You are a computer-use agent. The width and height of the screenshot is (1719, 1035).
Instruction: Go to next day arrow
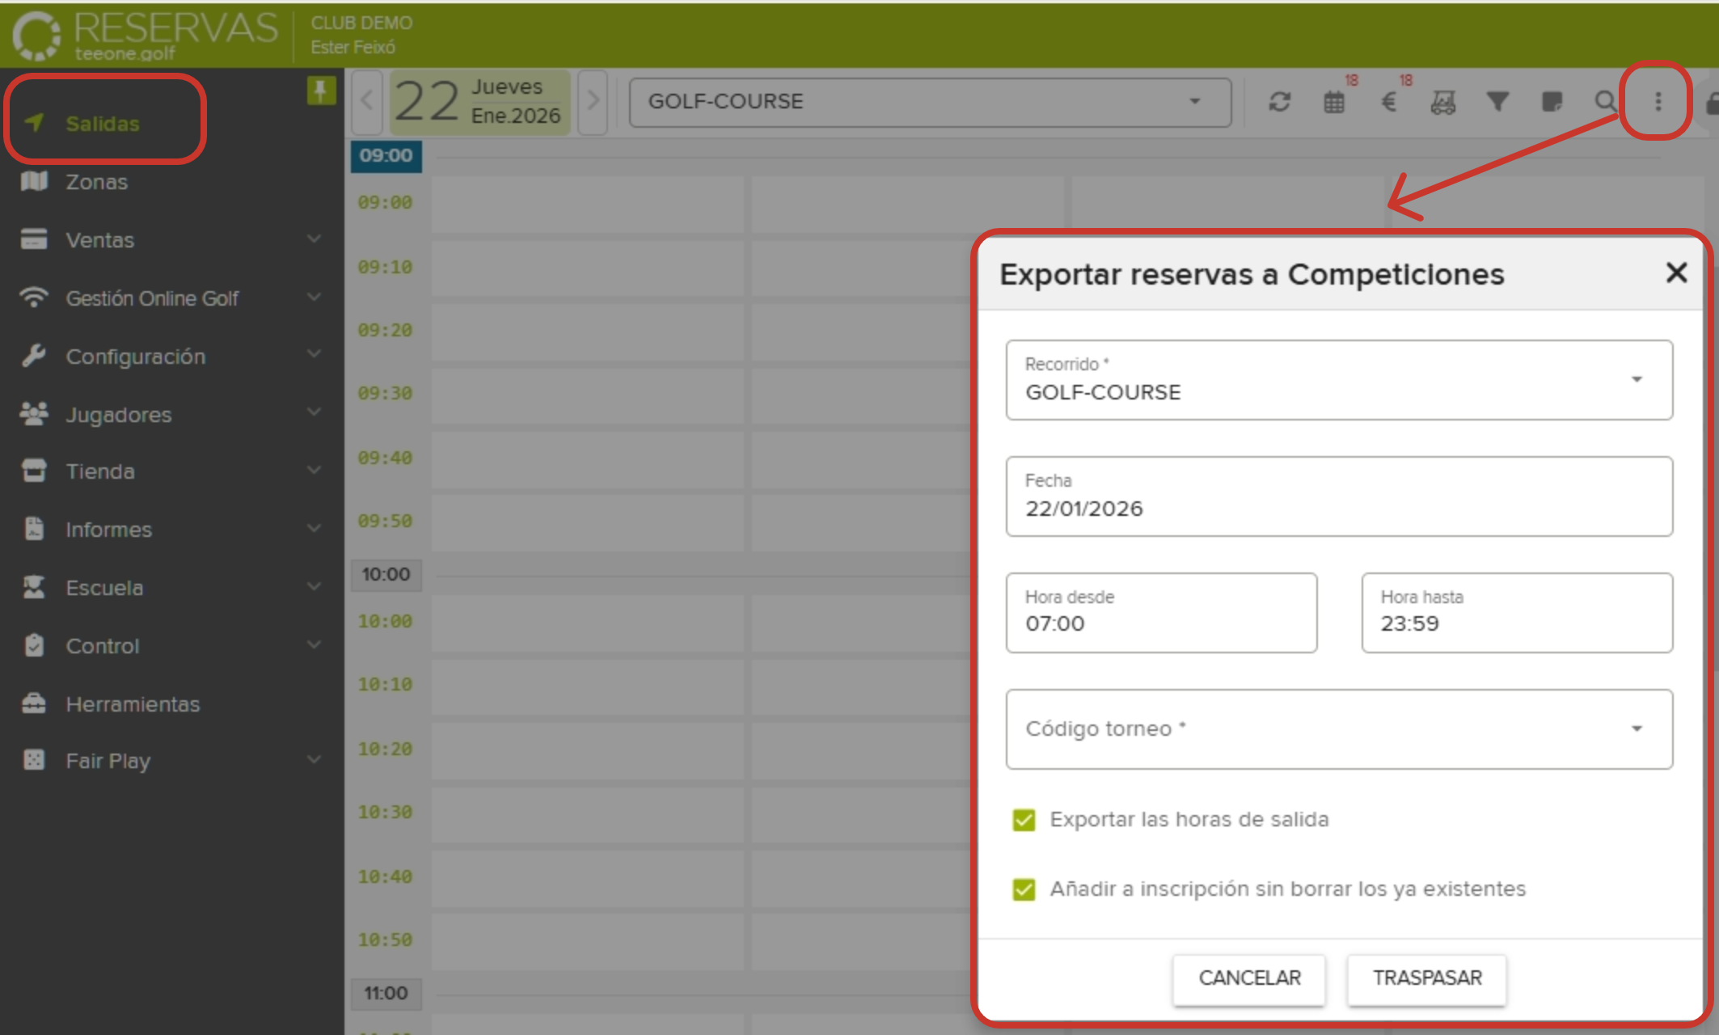593,102
